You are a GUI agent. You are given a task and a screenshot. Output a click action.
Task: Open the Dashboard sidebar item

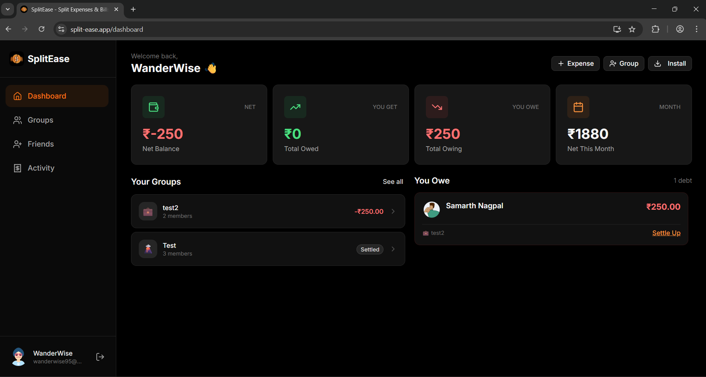[57, 96]
